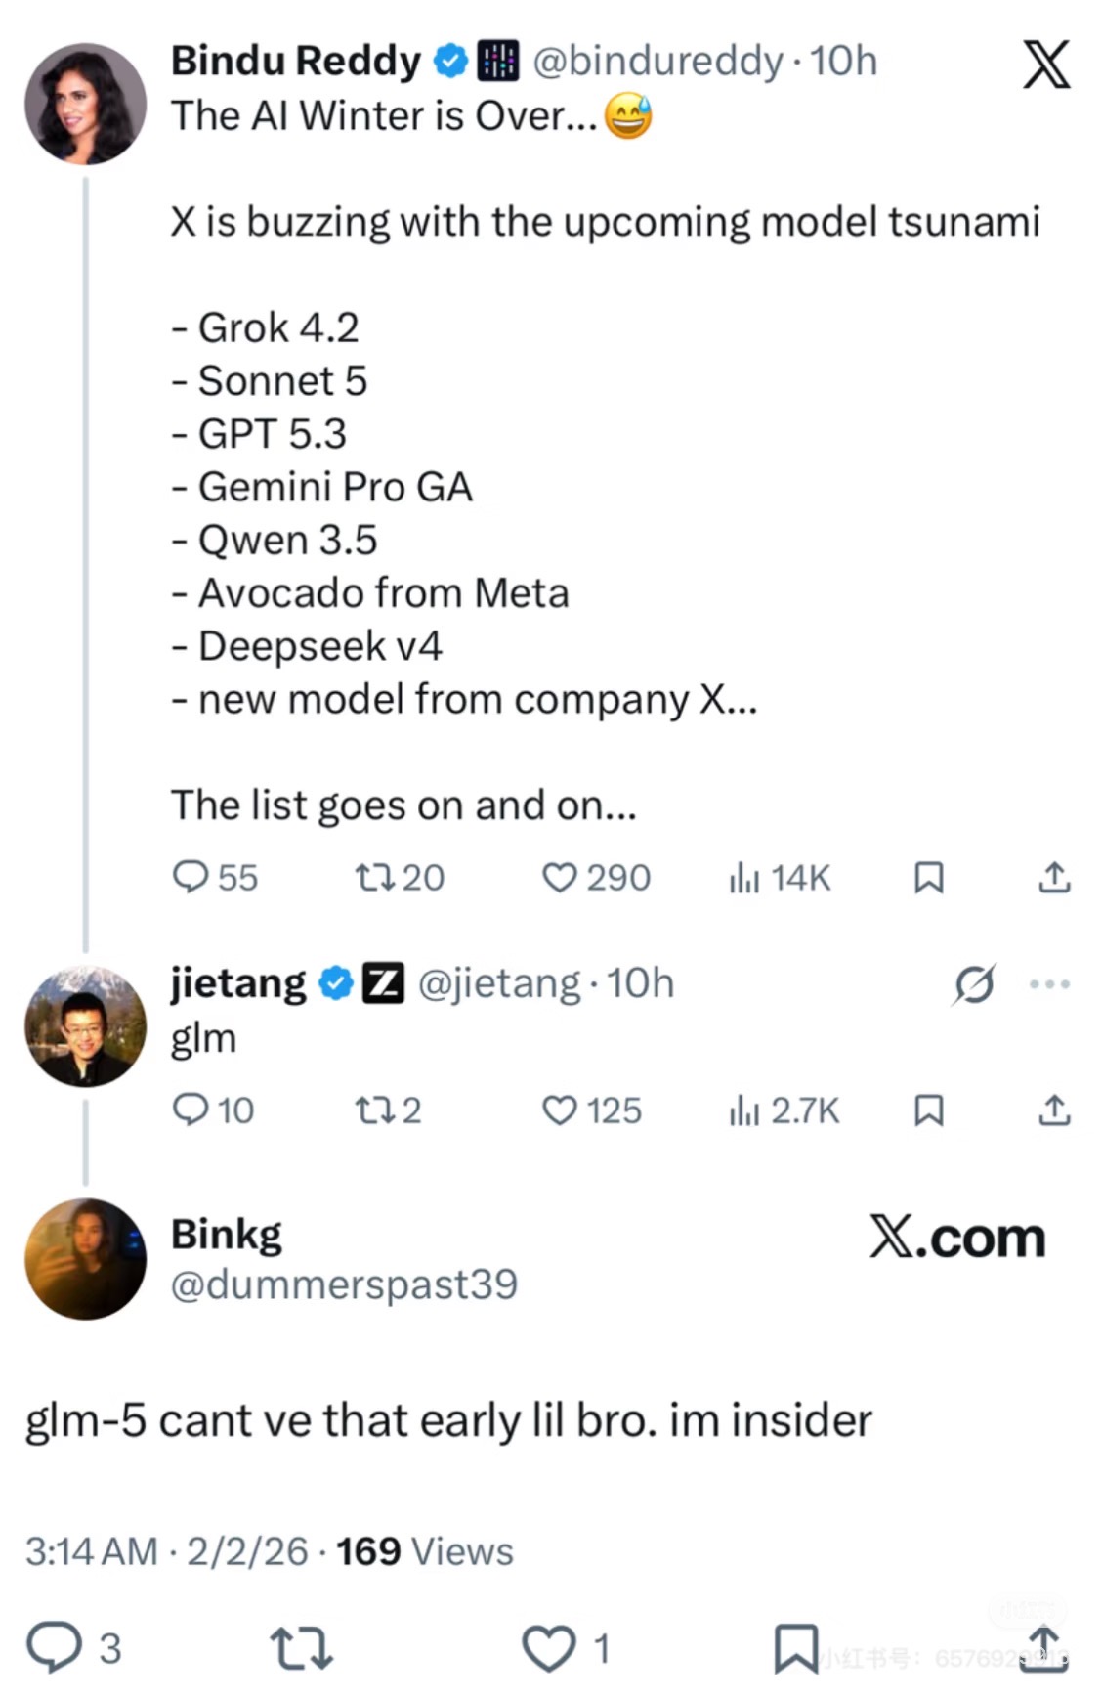Open Grok icon on jietang's reply

(x=973, y=984)
